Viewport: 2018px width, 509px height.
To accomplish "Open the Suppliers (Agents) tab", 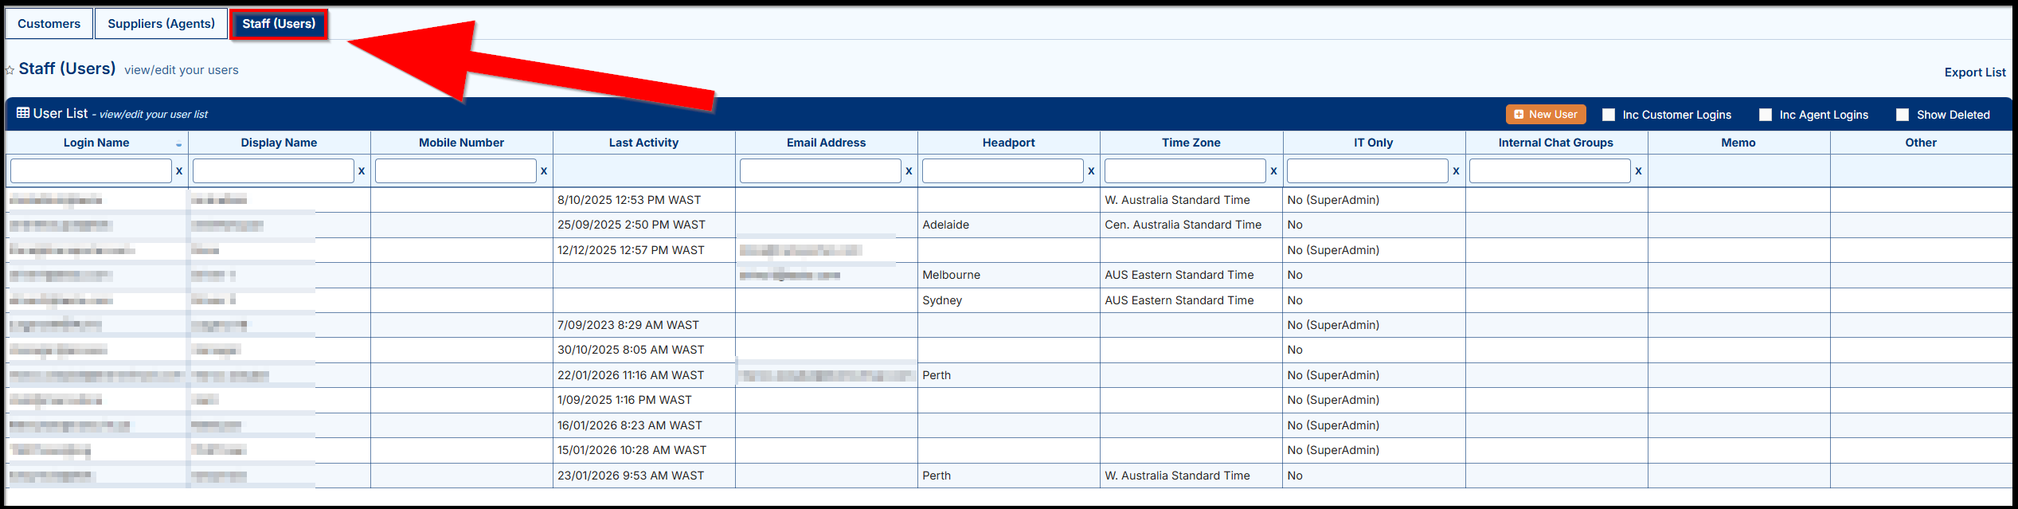I will coord(161,24).
